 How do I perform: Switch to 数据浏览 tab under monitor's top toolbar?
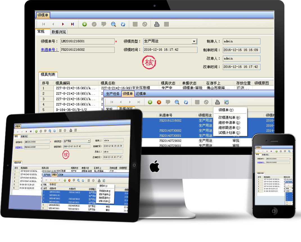[59, 32]
